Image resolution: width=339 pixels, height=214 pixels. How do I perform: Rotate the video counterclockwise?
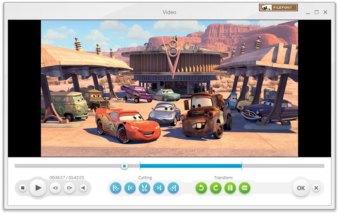click(x=201, y=188)
